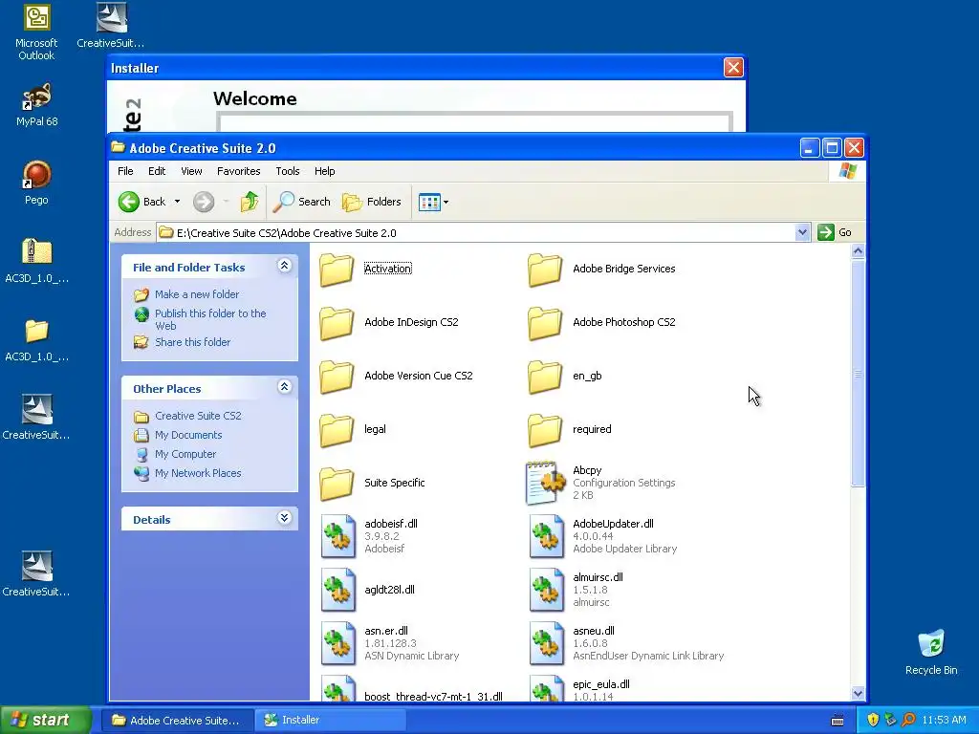Select the adobeisf.dll file
Screen dimensions: 979x734
[369, 537]
